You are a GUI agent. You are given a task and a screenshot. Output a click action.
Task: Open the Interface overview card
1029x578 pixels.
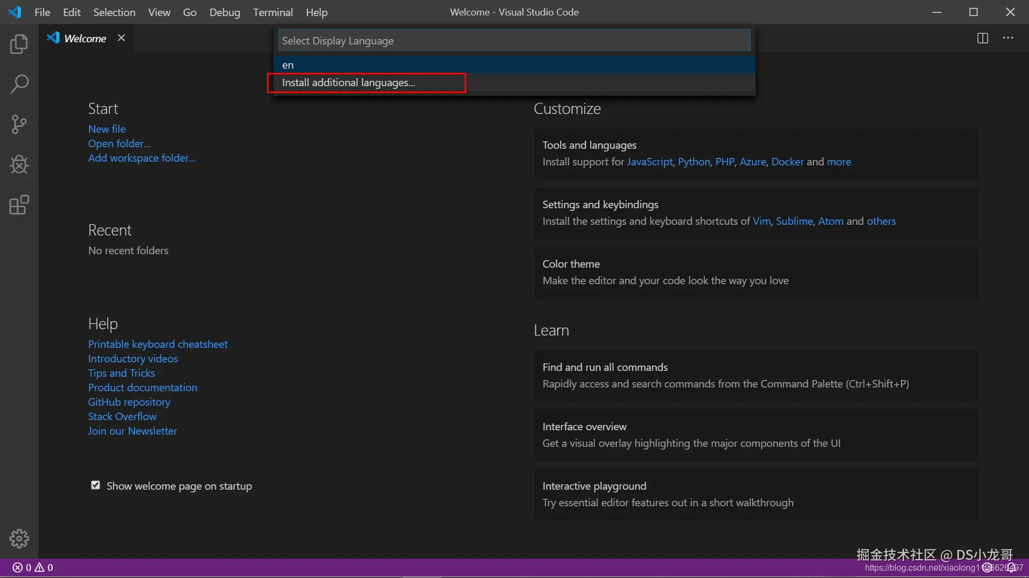coord(756,435)
